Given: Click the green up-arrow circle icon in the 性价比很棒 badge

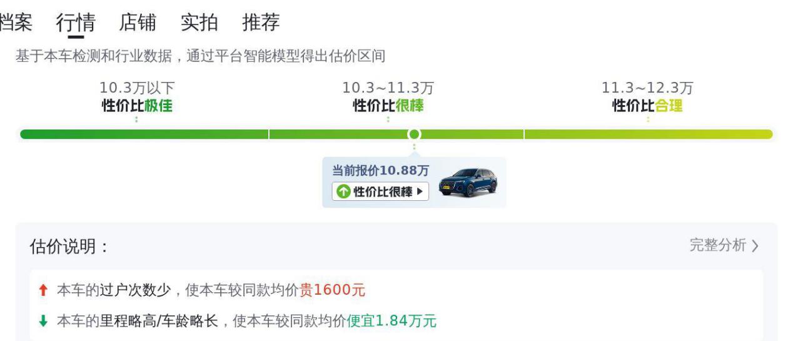Looking at the screenshot, I should pyautogui.click(x=343, y=192).
